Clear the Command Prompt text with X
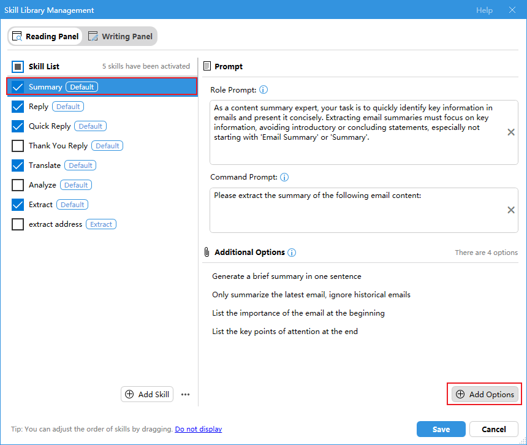The width and height of the screenshot is (527, 445). (511, 210)
